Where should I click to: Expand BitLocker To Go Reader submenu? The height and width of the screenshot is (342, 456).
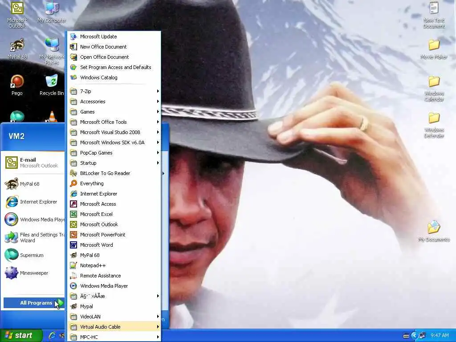click(x=114, y=173)
